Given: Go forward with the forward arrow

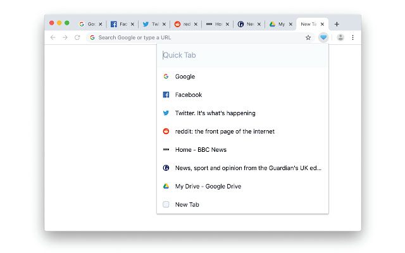Looking at the screenshot, I should coord(65,37).
